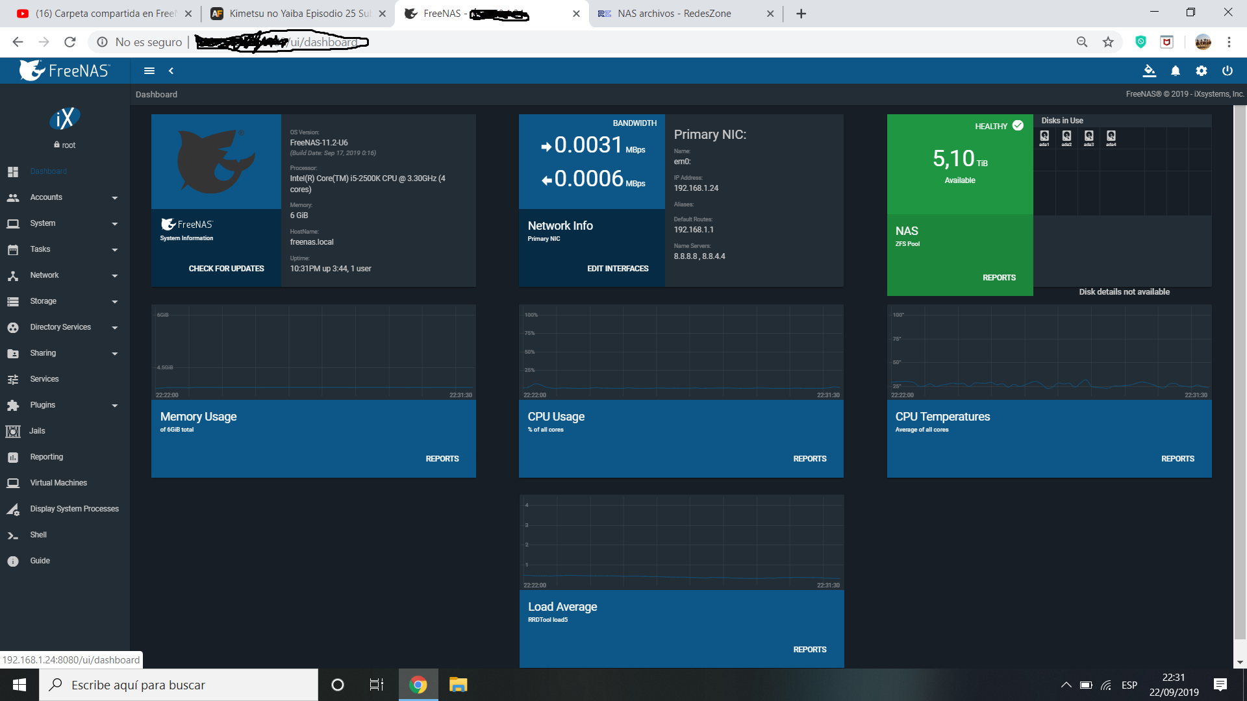Open Task View icon on taskbar
This screenshot has width=1247, height=701.
pyautogui.click(x=377, y=685)
